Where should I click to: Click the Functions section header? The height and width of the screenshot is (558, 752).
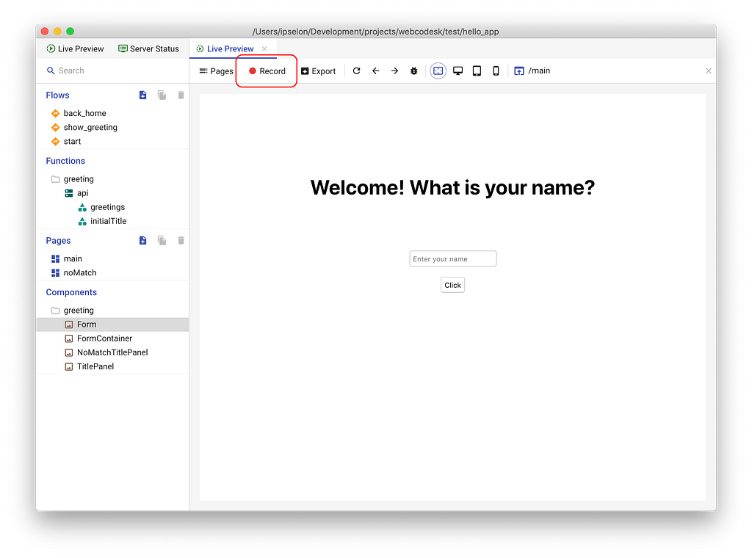(65, 161)
